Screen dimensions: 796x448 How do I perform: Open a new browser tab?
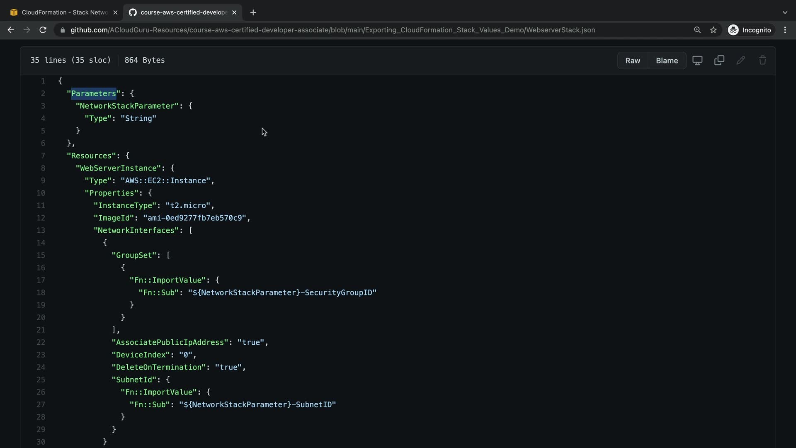coord(253,12)
